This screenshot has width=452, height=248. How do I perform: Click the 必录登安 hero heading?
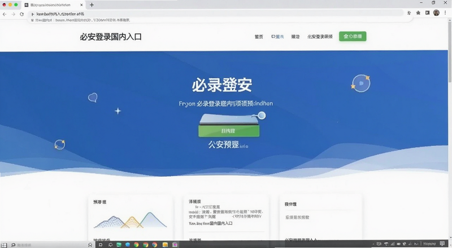click(222, 85)
